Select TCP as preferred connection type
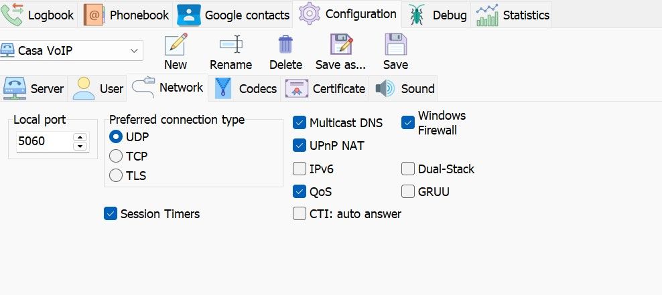This screenshot has width=662, height=295. [x=115, y=157]
